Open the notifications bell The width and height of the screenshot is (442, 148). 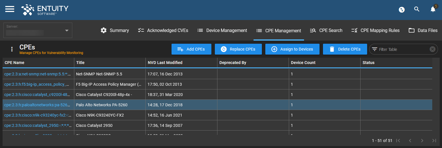pos(433,9)
